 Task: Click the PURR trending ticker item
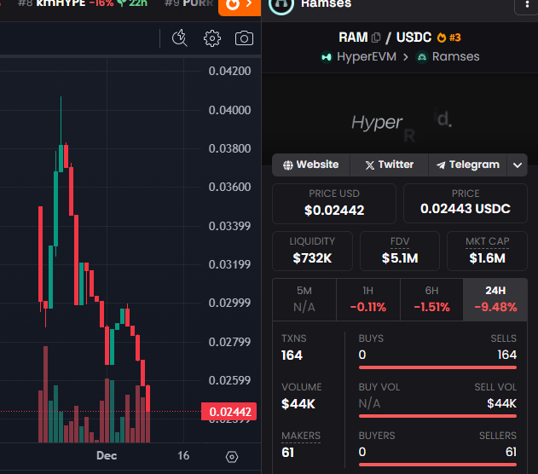(188, 3)
